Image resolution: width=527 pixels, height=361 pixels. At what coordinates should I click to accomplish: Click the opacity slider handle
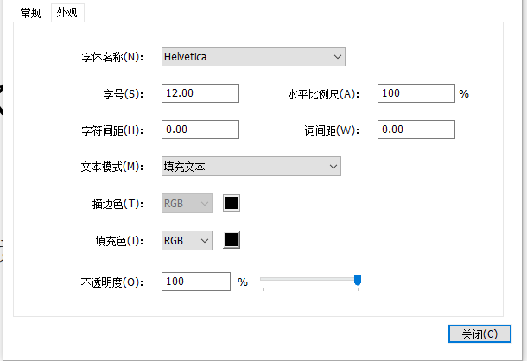click(358, 279)
